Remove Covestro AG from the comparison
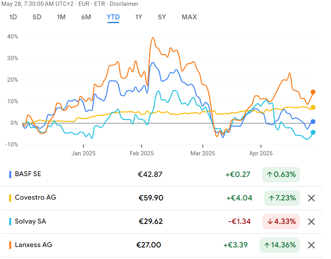Screen dimensions: 331x259 311,198
